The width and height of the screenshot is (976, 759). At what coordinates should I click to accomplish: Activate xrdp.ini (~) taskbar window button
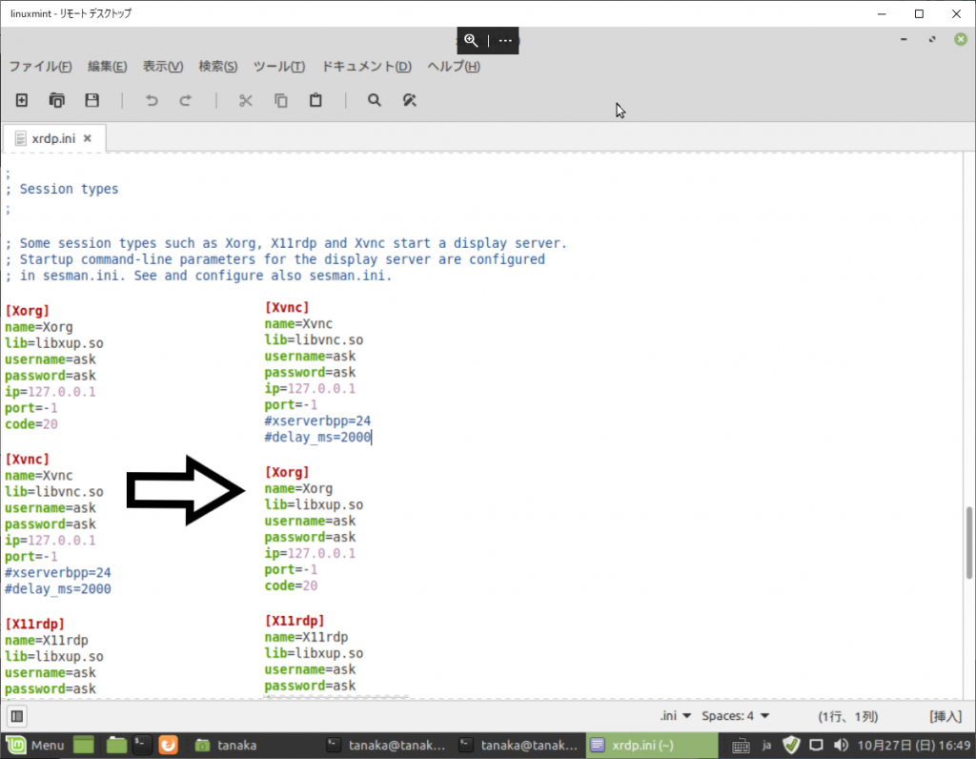tap(651, 746)
